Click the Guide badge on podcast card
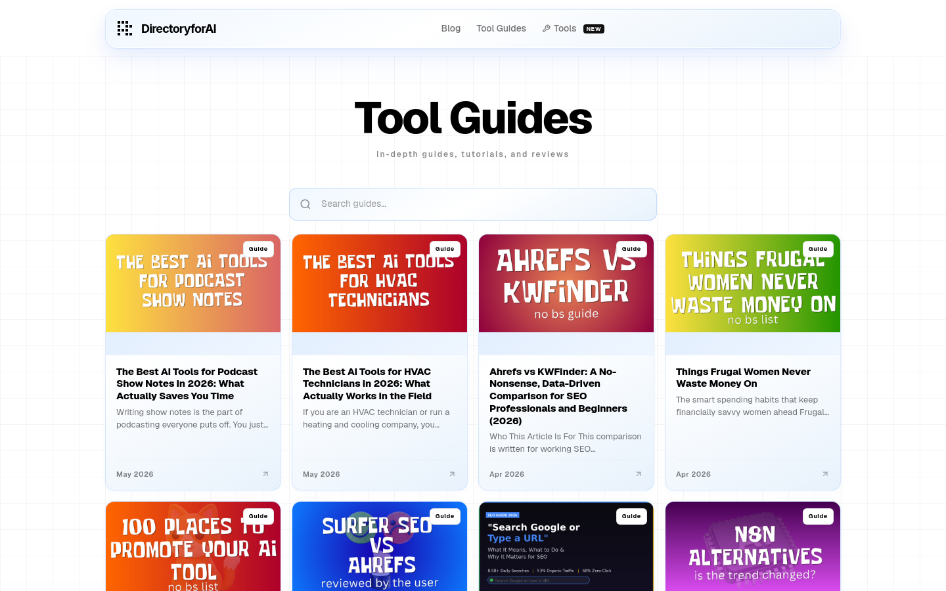 [x=258, y=249]
